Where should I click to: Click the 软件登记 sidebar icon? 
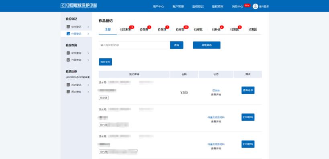click(x=68, y=27)
